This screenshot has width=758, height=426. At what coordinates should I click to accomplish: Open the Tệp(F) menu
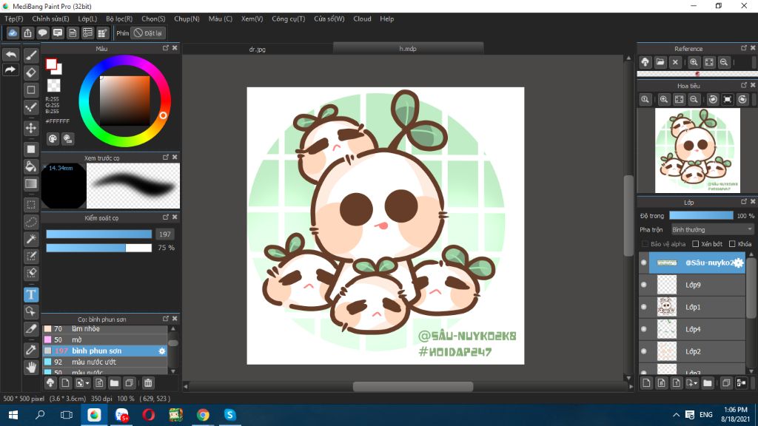[x=14, y=18]
